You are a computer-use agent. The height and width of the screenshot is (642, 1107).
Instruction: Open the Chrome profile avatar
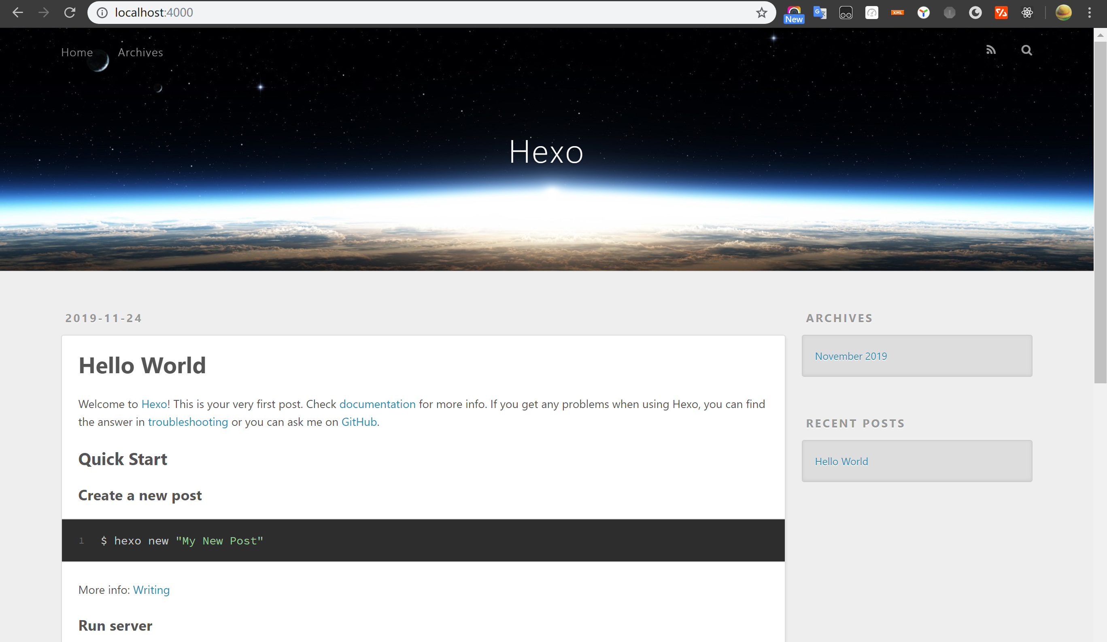coord(1064,13)
